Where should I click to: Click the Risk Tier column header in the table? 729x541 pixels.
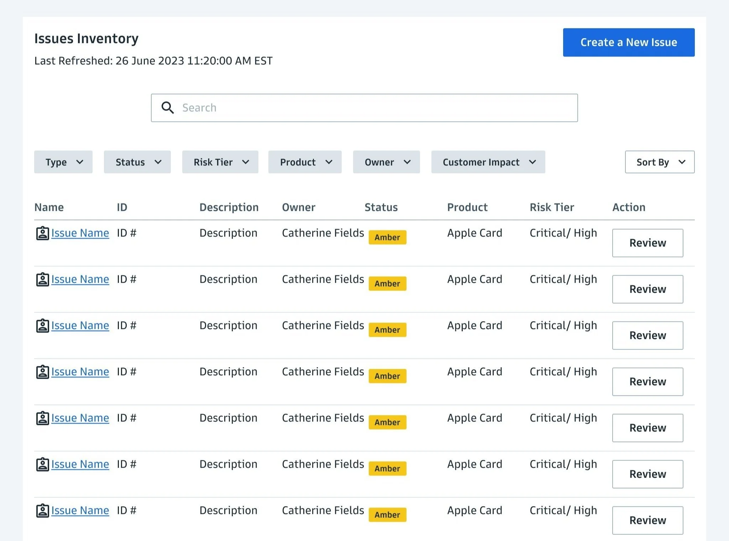coord(552,207)
